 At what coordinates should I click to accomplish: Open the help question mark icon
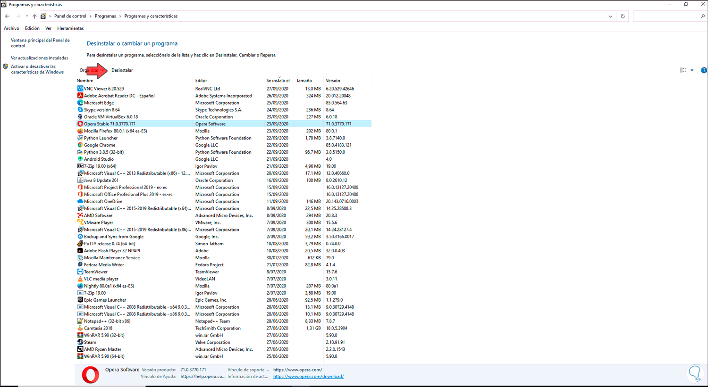tap(704, 70)
